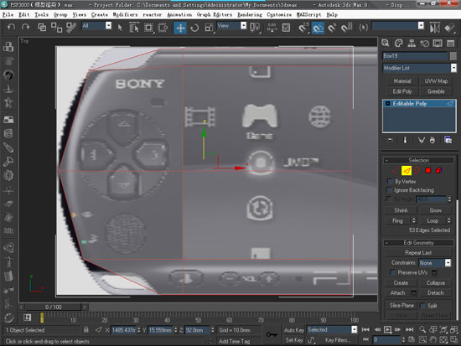This screenshot has height=346, width=461.
Task: Open Select by Name tool
Action: coord(134,28)
